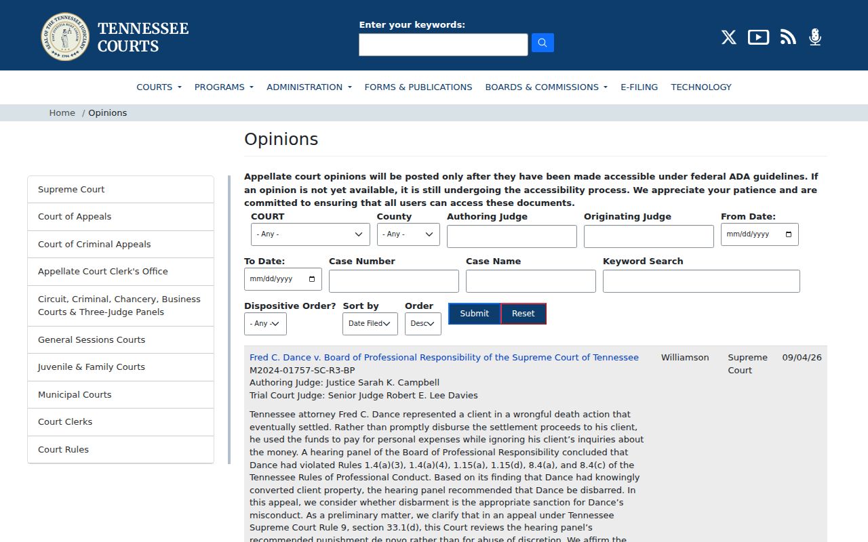Open Court Rules sidebar item
The image size is (868, 542).
pos(121,450)
